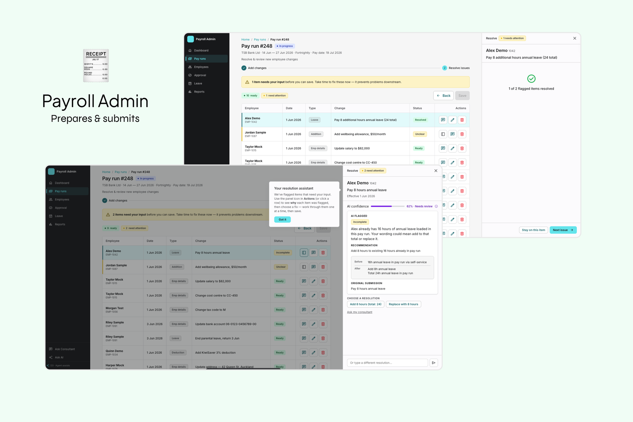Click the AI confidence progress bar

[x=387, y=206]
